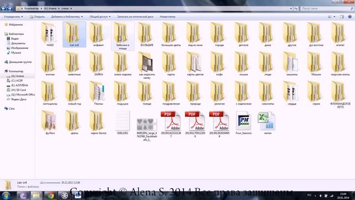Image resolution: width=355 pixels, height=200 pixels.
Task: Open the Общий доступ dropdown
Action: (x=100, y=17)
